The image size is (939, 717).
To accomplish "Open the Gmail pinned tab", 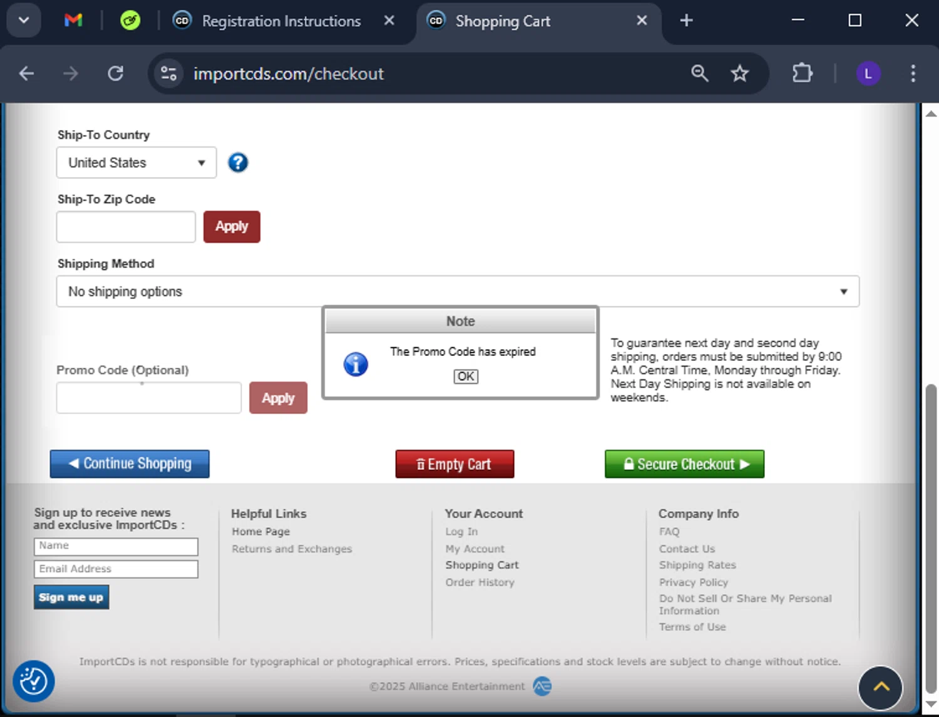I will (x=73, y=21).
